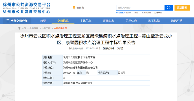Open the 高级搜索 advanced search
The image size is (194, 101).
click(182, 8)
